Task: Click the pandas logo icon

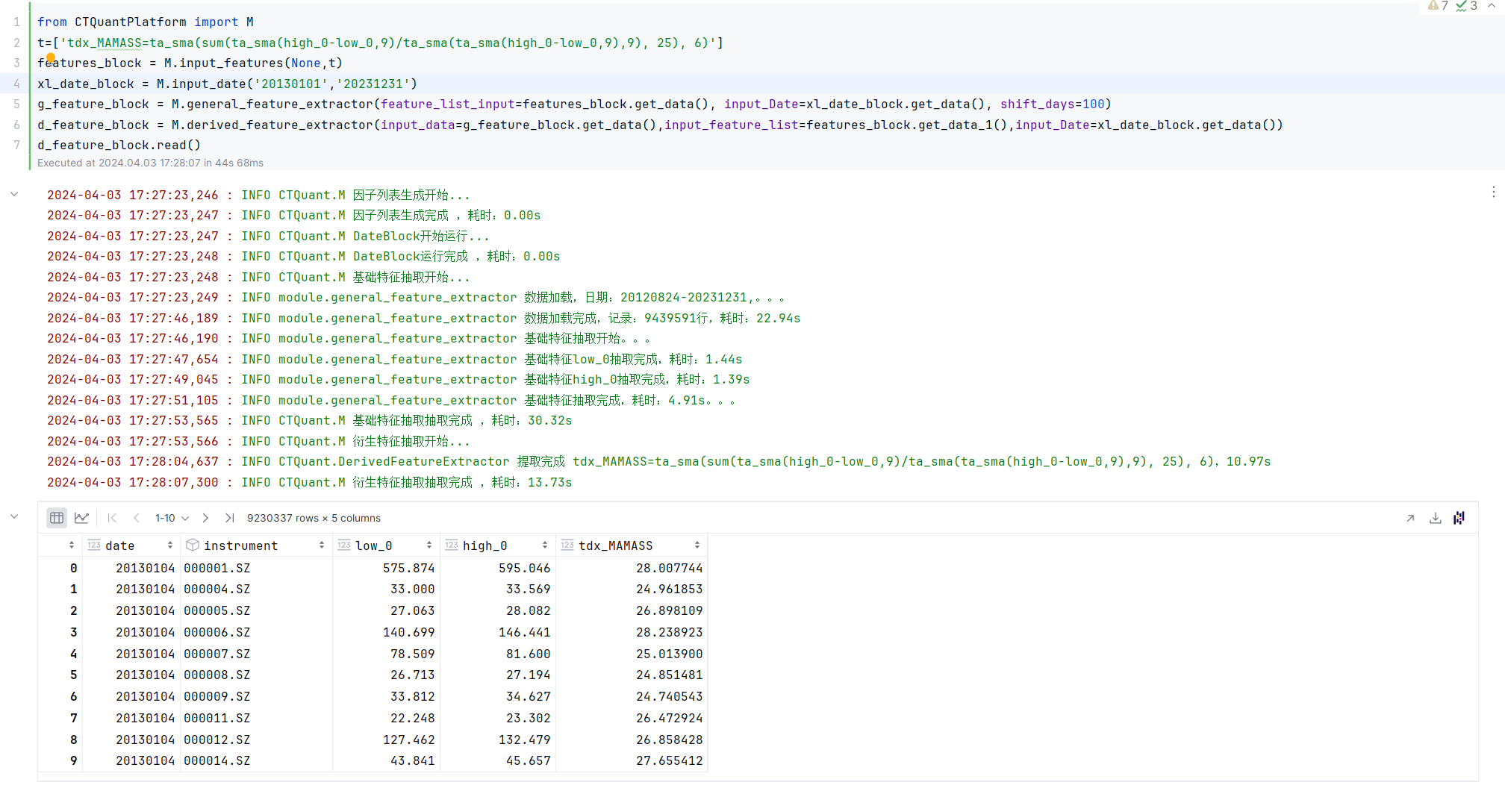Action: click(1459, 518)
